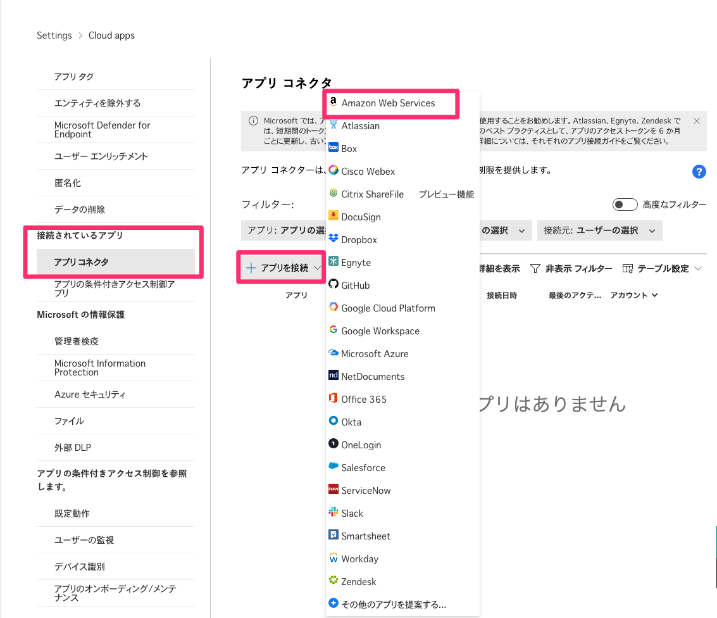Click the ServiceNow logo icon

pyautogui.click(x=334, y=489)
